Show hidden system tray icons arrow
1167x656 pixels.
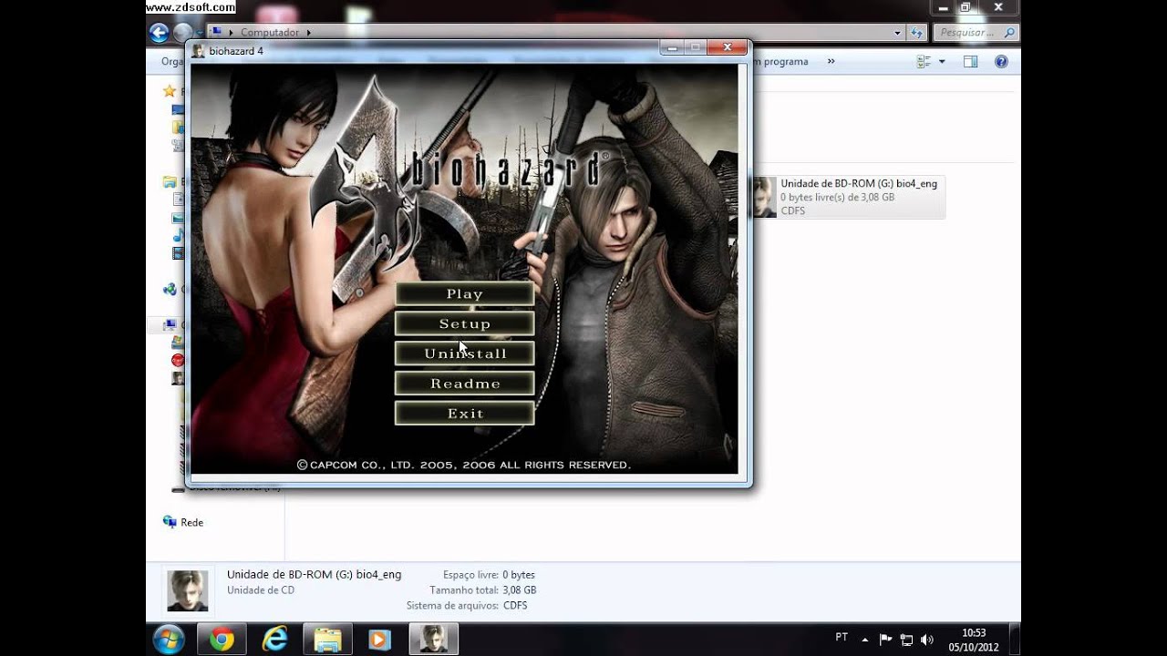click(864, 640)
